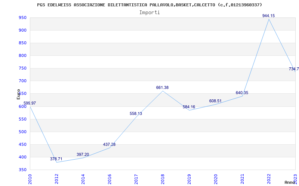This screenshot has height=186, width=299.
Task: Click the 2019 x-axis year label
Action: click(x=189, y=179)
